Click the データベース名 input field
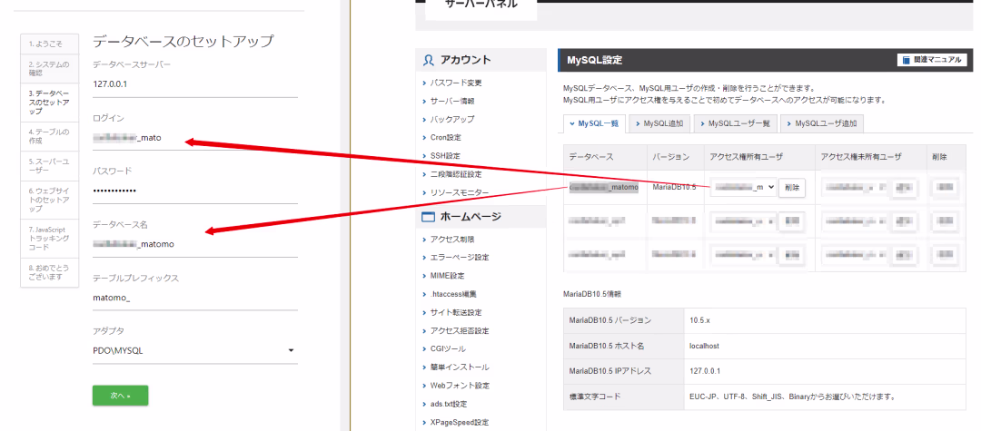The width and height of the screenshot is (981, 431). pos(194,244)
